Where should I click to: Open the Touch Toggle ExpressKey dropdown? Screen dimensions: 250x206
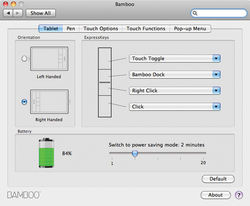[x=175, y=58]
